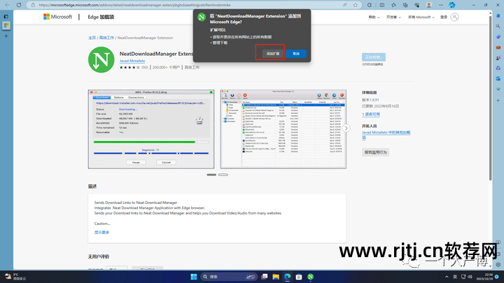
Task: Click the search icon in Edge sidebar
Action: pos(498,26)
